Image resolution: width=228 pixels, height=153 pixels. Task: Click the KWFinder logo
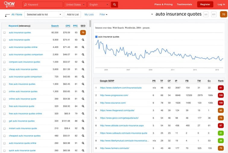coord(9,4)
